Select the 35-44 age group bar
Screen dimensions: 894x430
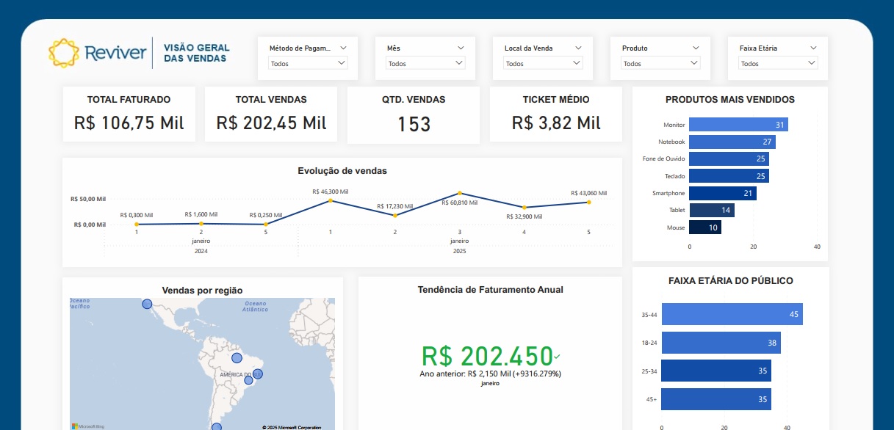pos(732,314)
